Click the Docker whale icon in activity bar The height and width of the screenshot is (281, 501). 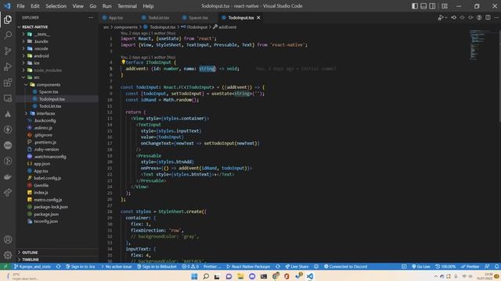pyautogui.click(x=8, y=177)
